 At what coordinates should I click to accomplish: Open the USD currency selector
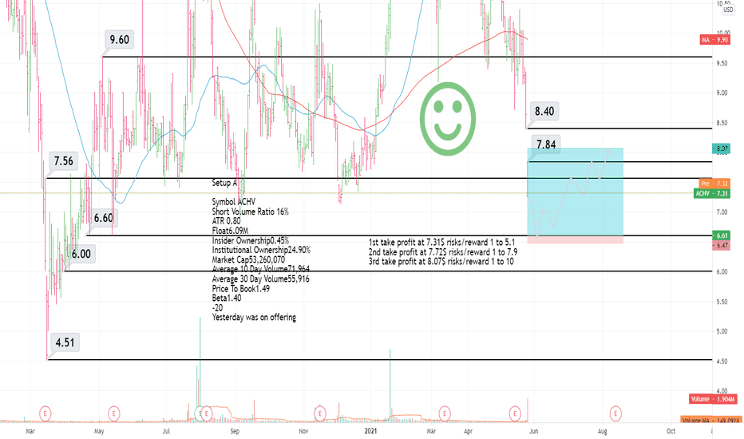727,10
